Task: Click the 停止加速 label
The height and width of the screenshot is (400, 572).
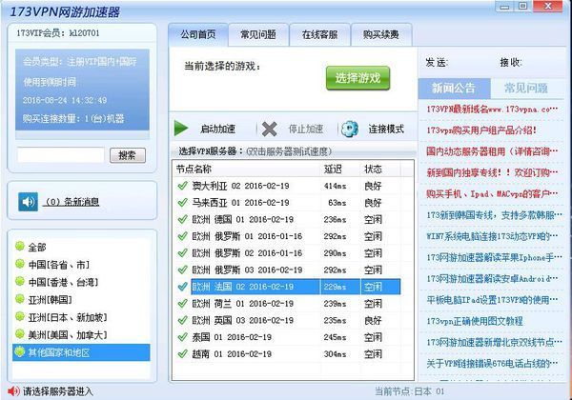Action: 306,129
